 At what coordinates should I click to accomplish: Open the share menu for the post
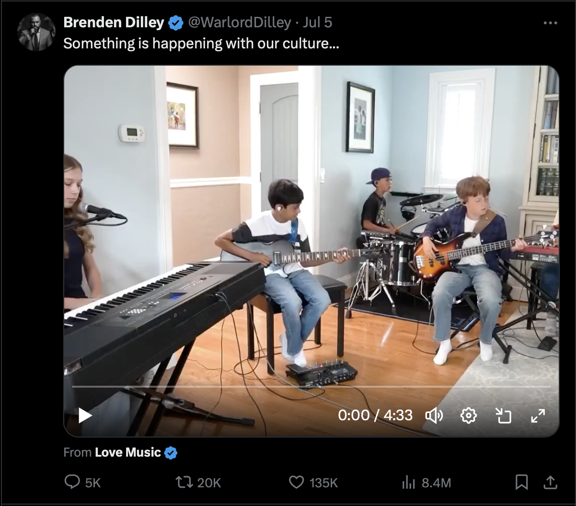pos(550,482)
